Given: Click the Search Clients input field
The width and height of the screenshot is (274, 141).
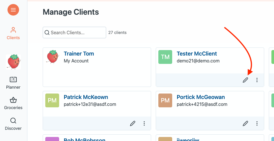Looking at the screenshot, I should click(x=74, y=33).
